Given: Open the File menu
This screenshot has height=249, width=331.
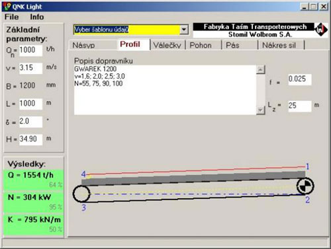Looking at the screenshot, I should (12, 17).
